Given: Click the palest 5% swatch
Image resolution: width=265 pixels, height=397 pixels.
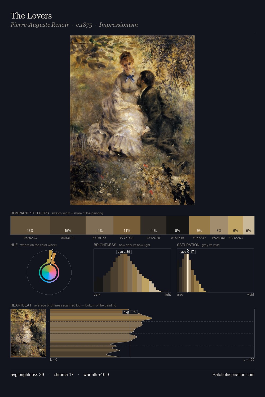Looking at the screenshot, I should pos(249,225).
